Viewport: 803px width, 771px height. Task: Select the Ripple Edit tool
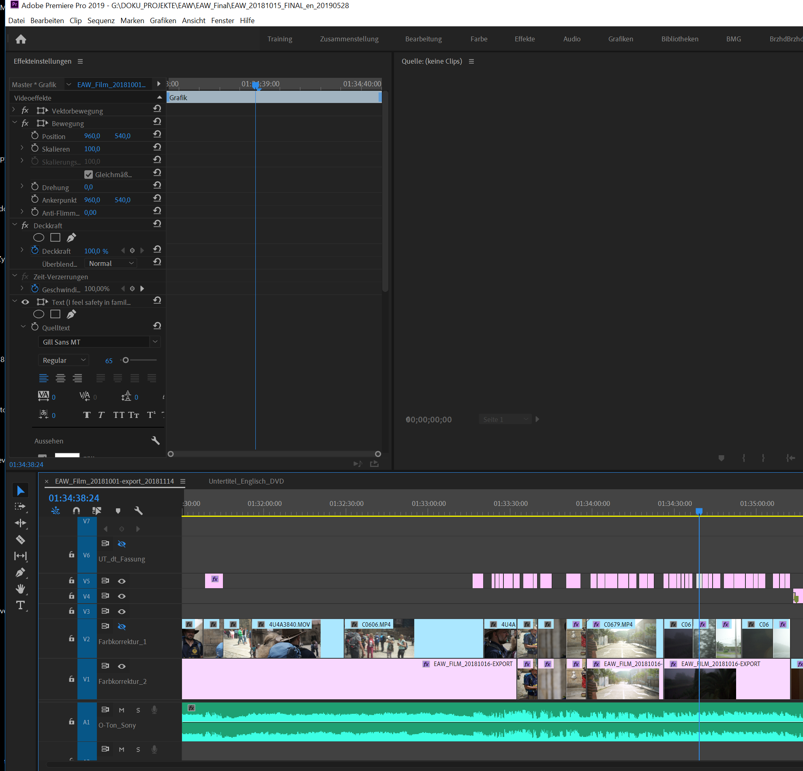[x=20, y=523]
